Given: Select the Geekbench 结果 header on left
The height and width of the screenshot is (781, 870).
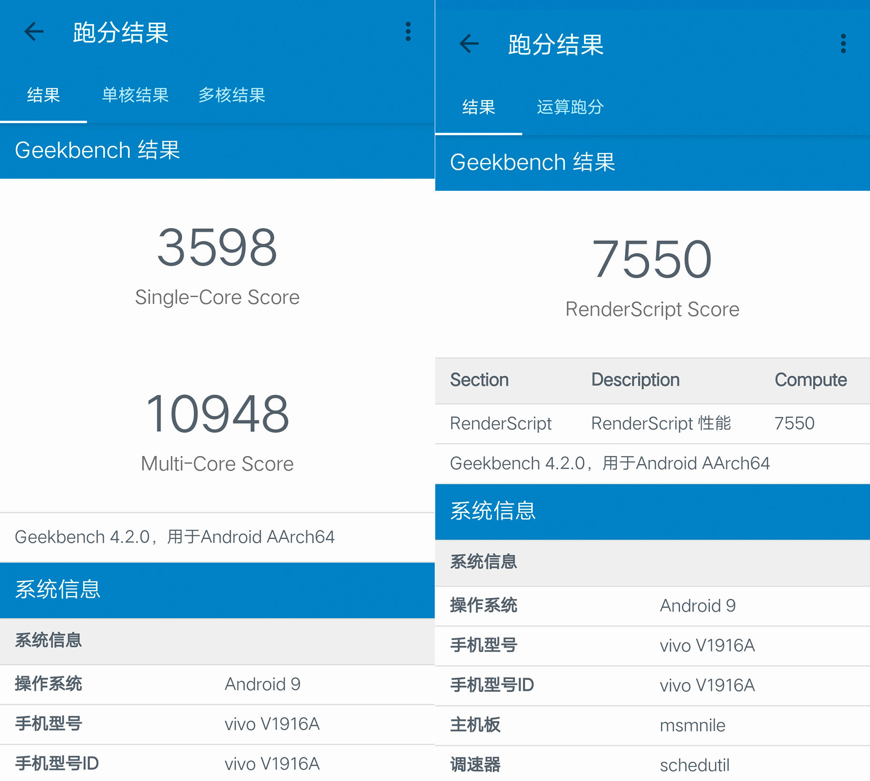Looking at the screenshot, I should pos(97,150).
